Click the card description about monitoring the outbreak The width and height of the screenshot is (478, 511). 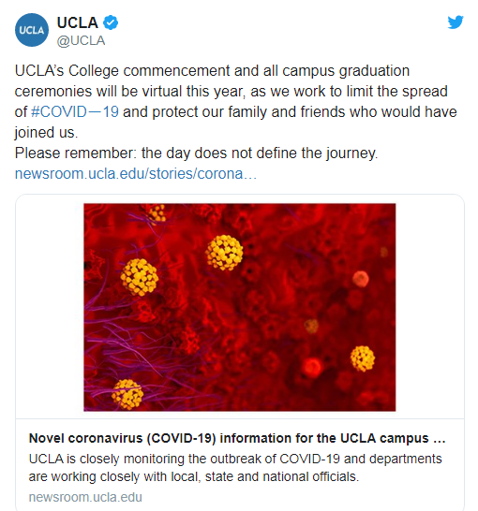pos(235,468)
